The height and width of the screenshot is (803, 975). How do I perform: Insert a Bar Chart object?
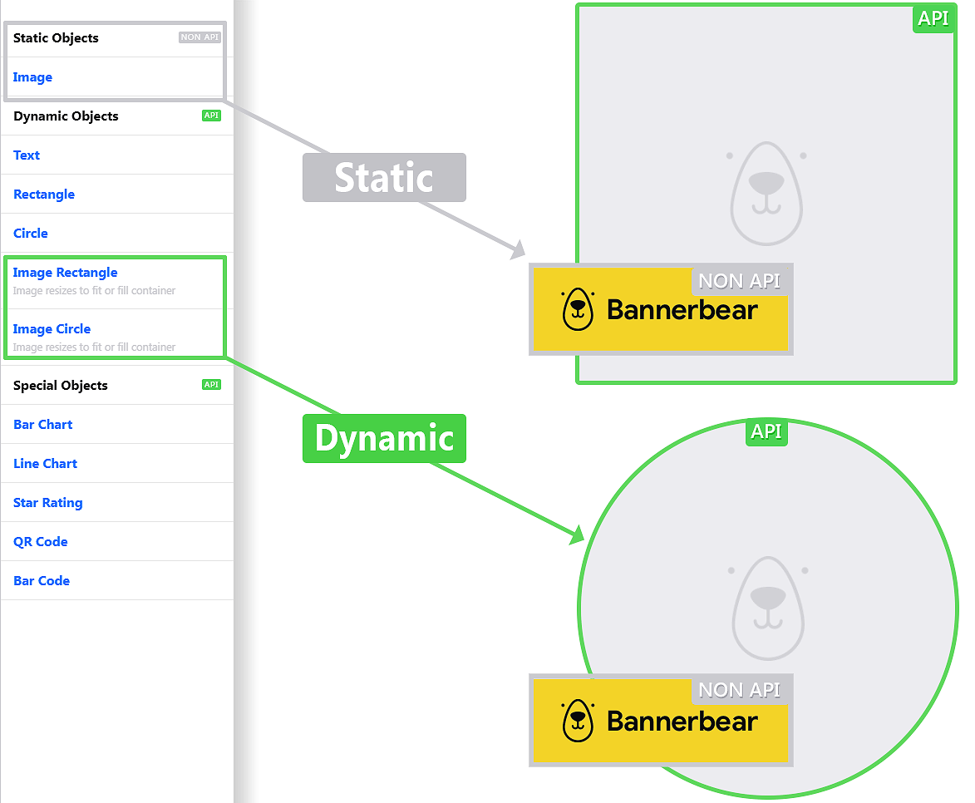click(x=43, y=425)
